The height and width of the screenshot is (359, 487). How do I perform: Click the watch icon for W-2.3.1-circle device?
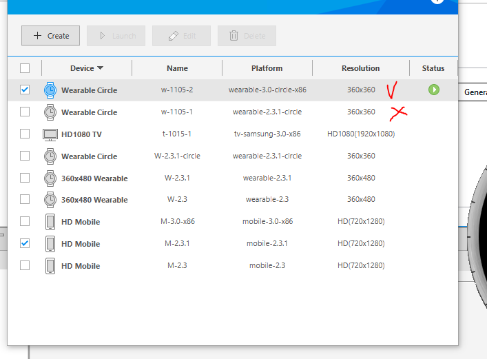click(50, 156)
